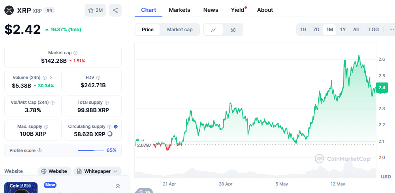
Task: Set chart range to 1D
Action: coord(303,30)
